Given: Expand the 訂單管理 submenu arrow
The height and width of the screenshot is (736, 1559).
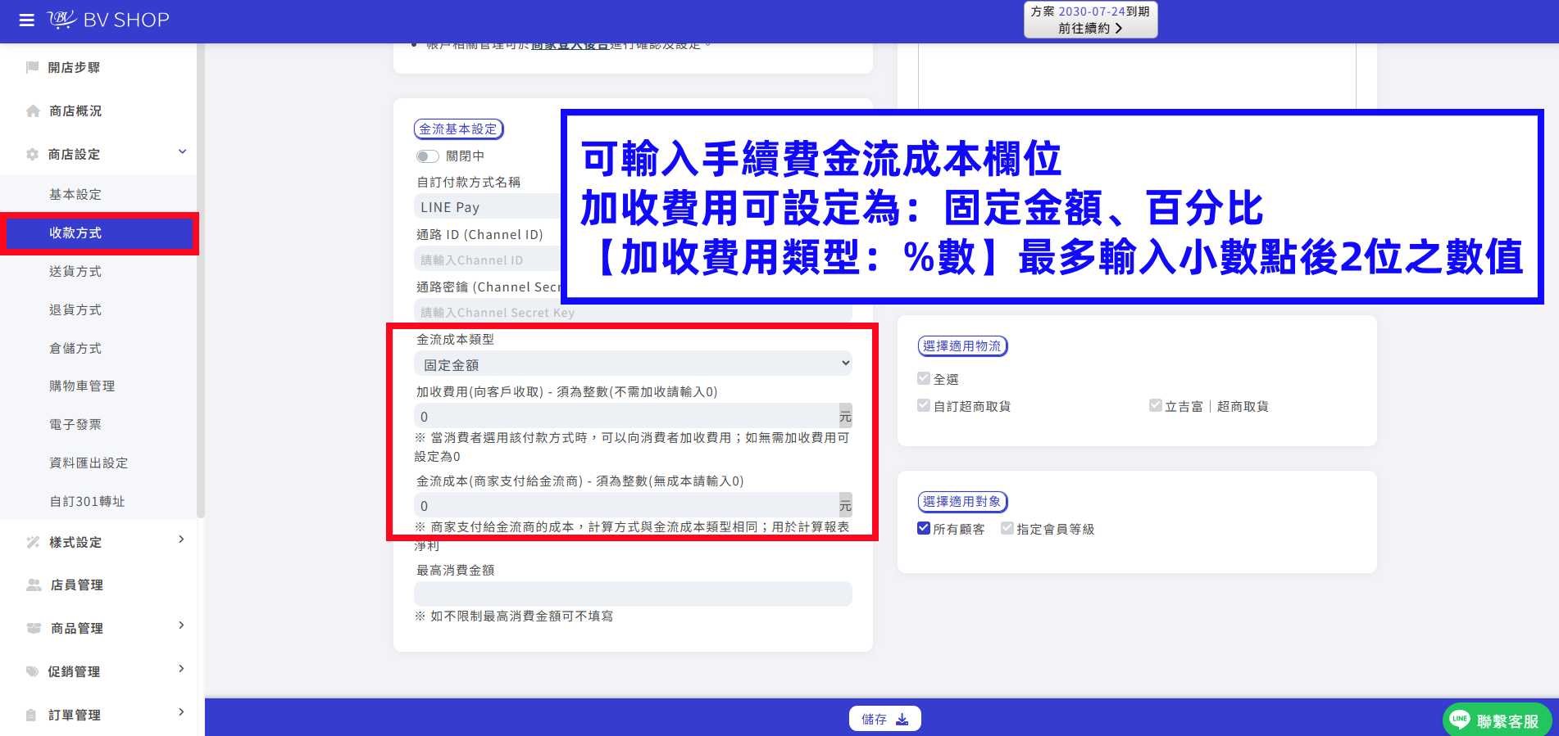Looking at the screenshot, I should pos(182,712).
